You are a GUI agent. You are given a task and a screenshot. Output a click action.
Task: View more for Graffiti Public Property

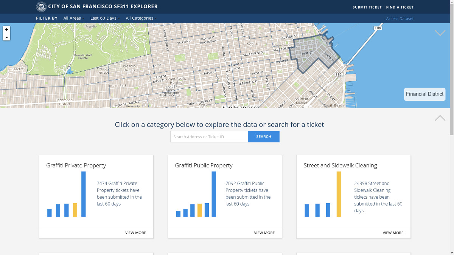tap(264, 233)
